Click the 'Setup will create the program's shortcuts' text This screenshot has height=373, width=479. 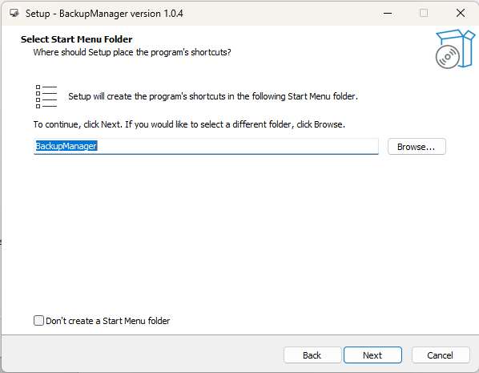[213, 96]
